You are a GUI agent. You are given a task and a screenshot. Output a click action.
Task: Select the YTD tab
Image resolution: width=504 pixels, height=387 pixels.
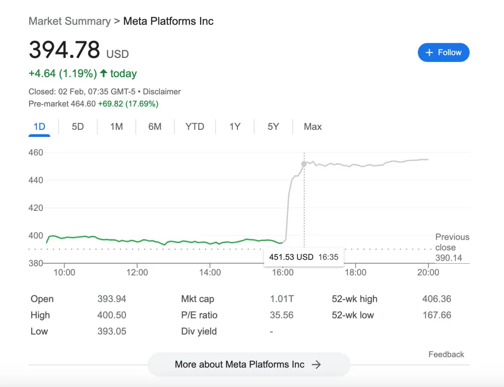(x=195, y=127)
